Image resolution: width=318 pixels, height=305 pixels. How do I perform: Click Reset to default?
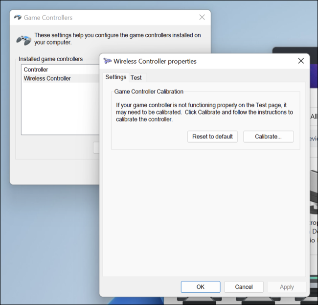point(212,136)
